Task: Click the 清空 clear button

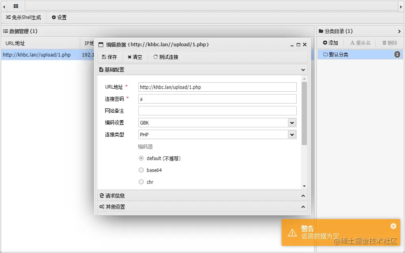Action: (x=135, y=57)
